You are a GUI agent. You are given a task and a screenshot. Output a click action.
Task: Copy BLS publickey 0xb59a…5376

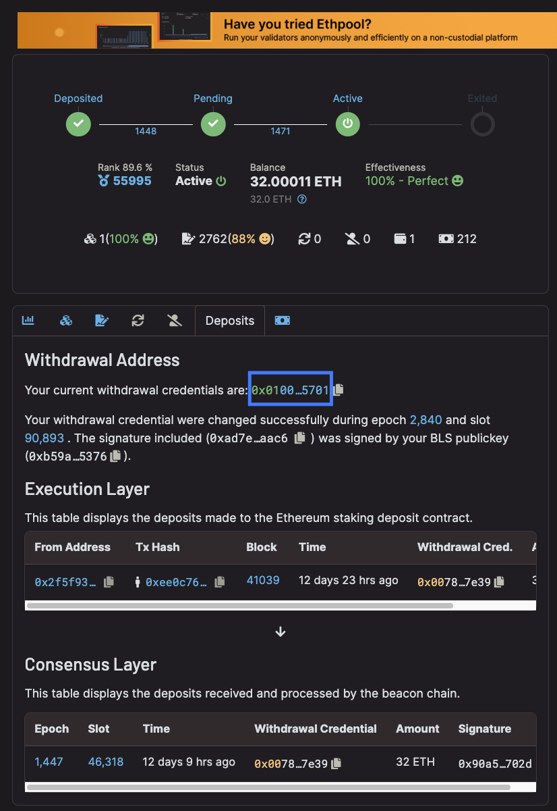(115, 456)
